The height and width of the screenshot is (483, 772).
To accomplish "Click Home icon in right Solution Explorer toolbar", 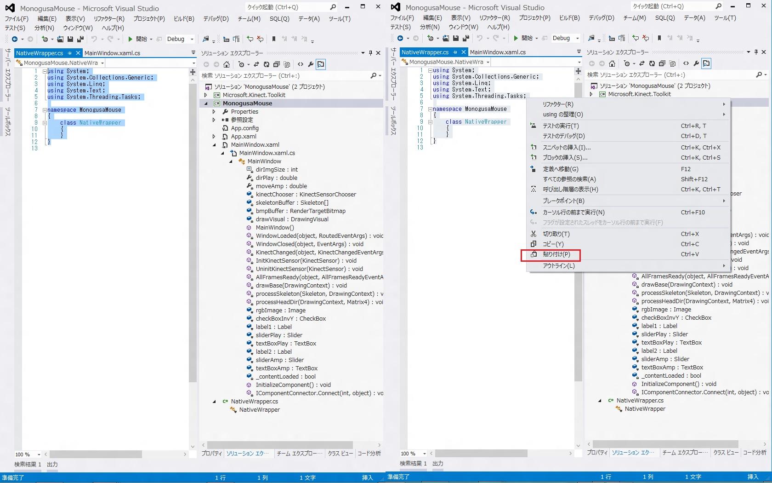I will 612,63.
